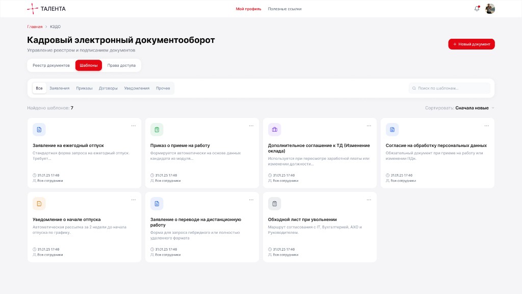This screenshot has height=294, width=522.
Task: Click the clock icon on Приказ о приеме card
Action: [152, 176]
